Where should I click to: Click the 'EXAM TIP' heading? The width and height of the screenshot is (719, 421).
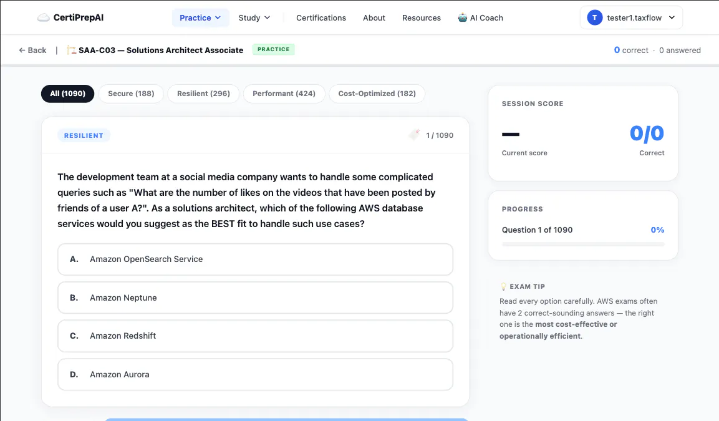pos(528,286)
